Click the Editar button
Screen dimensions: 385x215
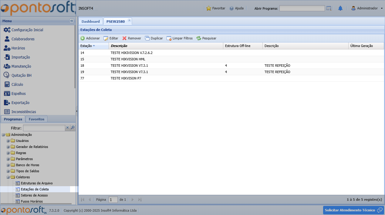(111, 39)
